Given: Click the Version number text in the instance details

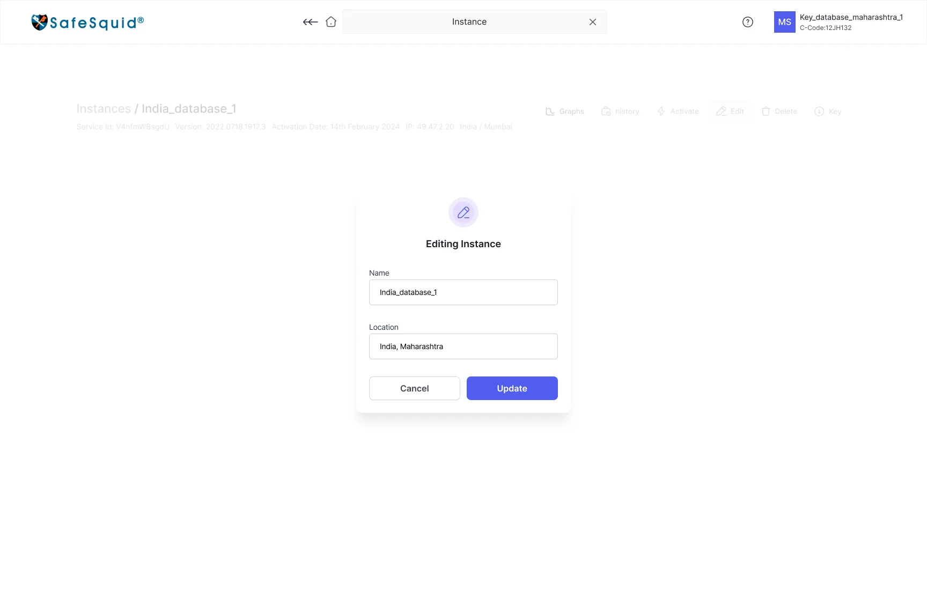Looking at the screenshot, I should pos(220,127).
